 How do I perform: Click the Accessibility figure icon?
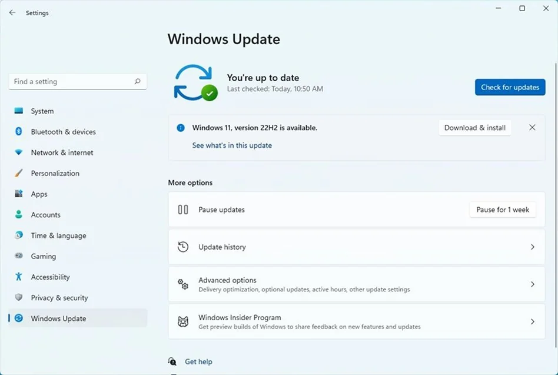tap(19, 277)
